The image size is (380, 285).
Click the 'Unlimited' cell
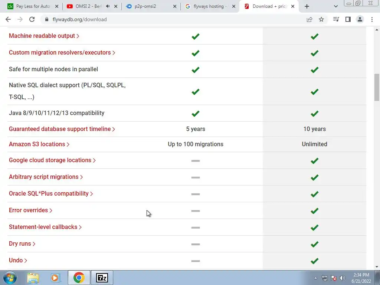(315, 144)
